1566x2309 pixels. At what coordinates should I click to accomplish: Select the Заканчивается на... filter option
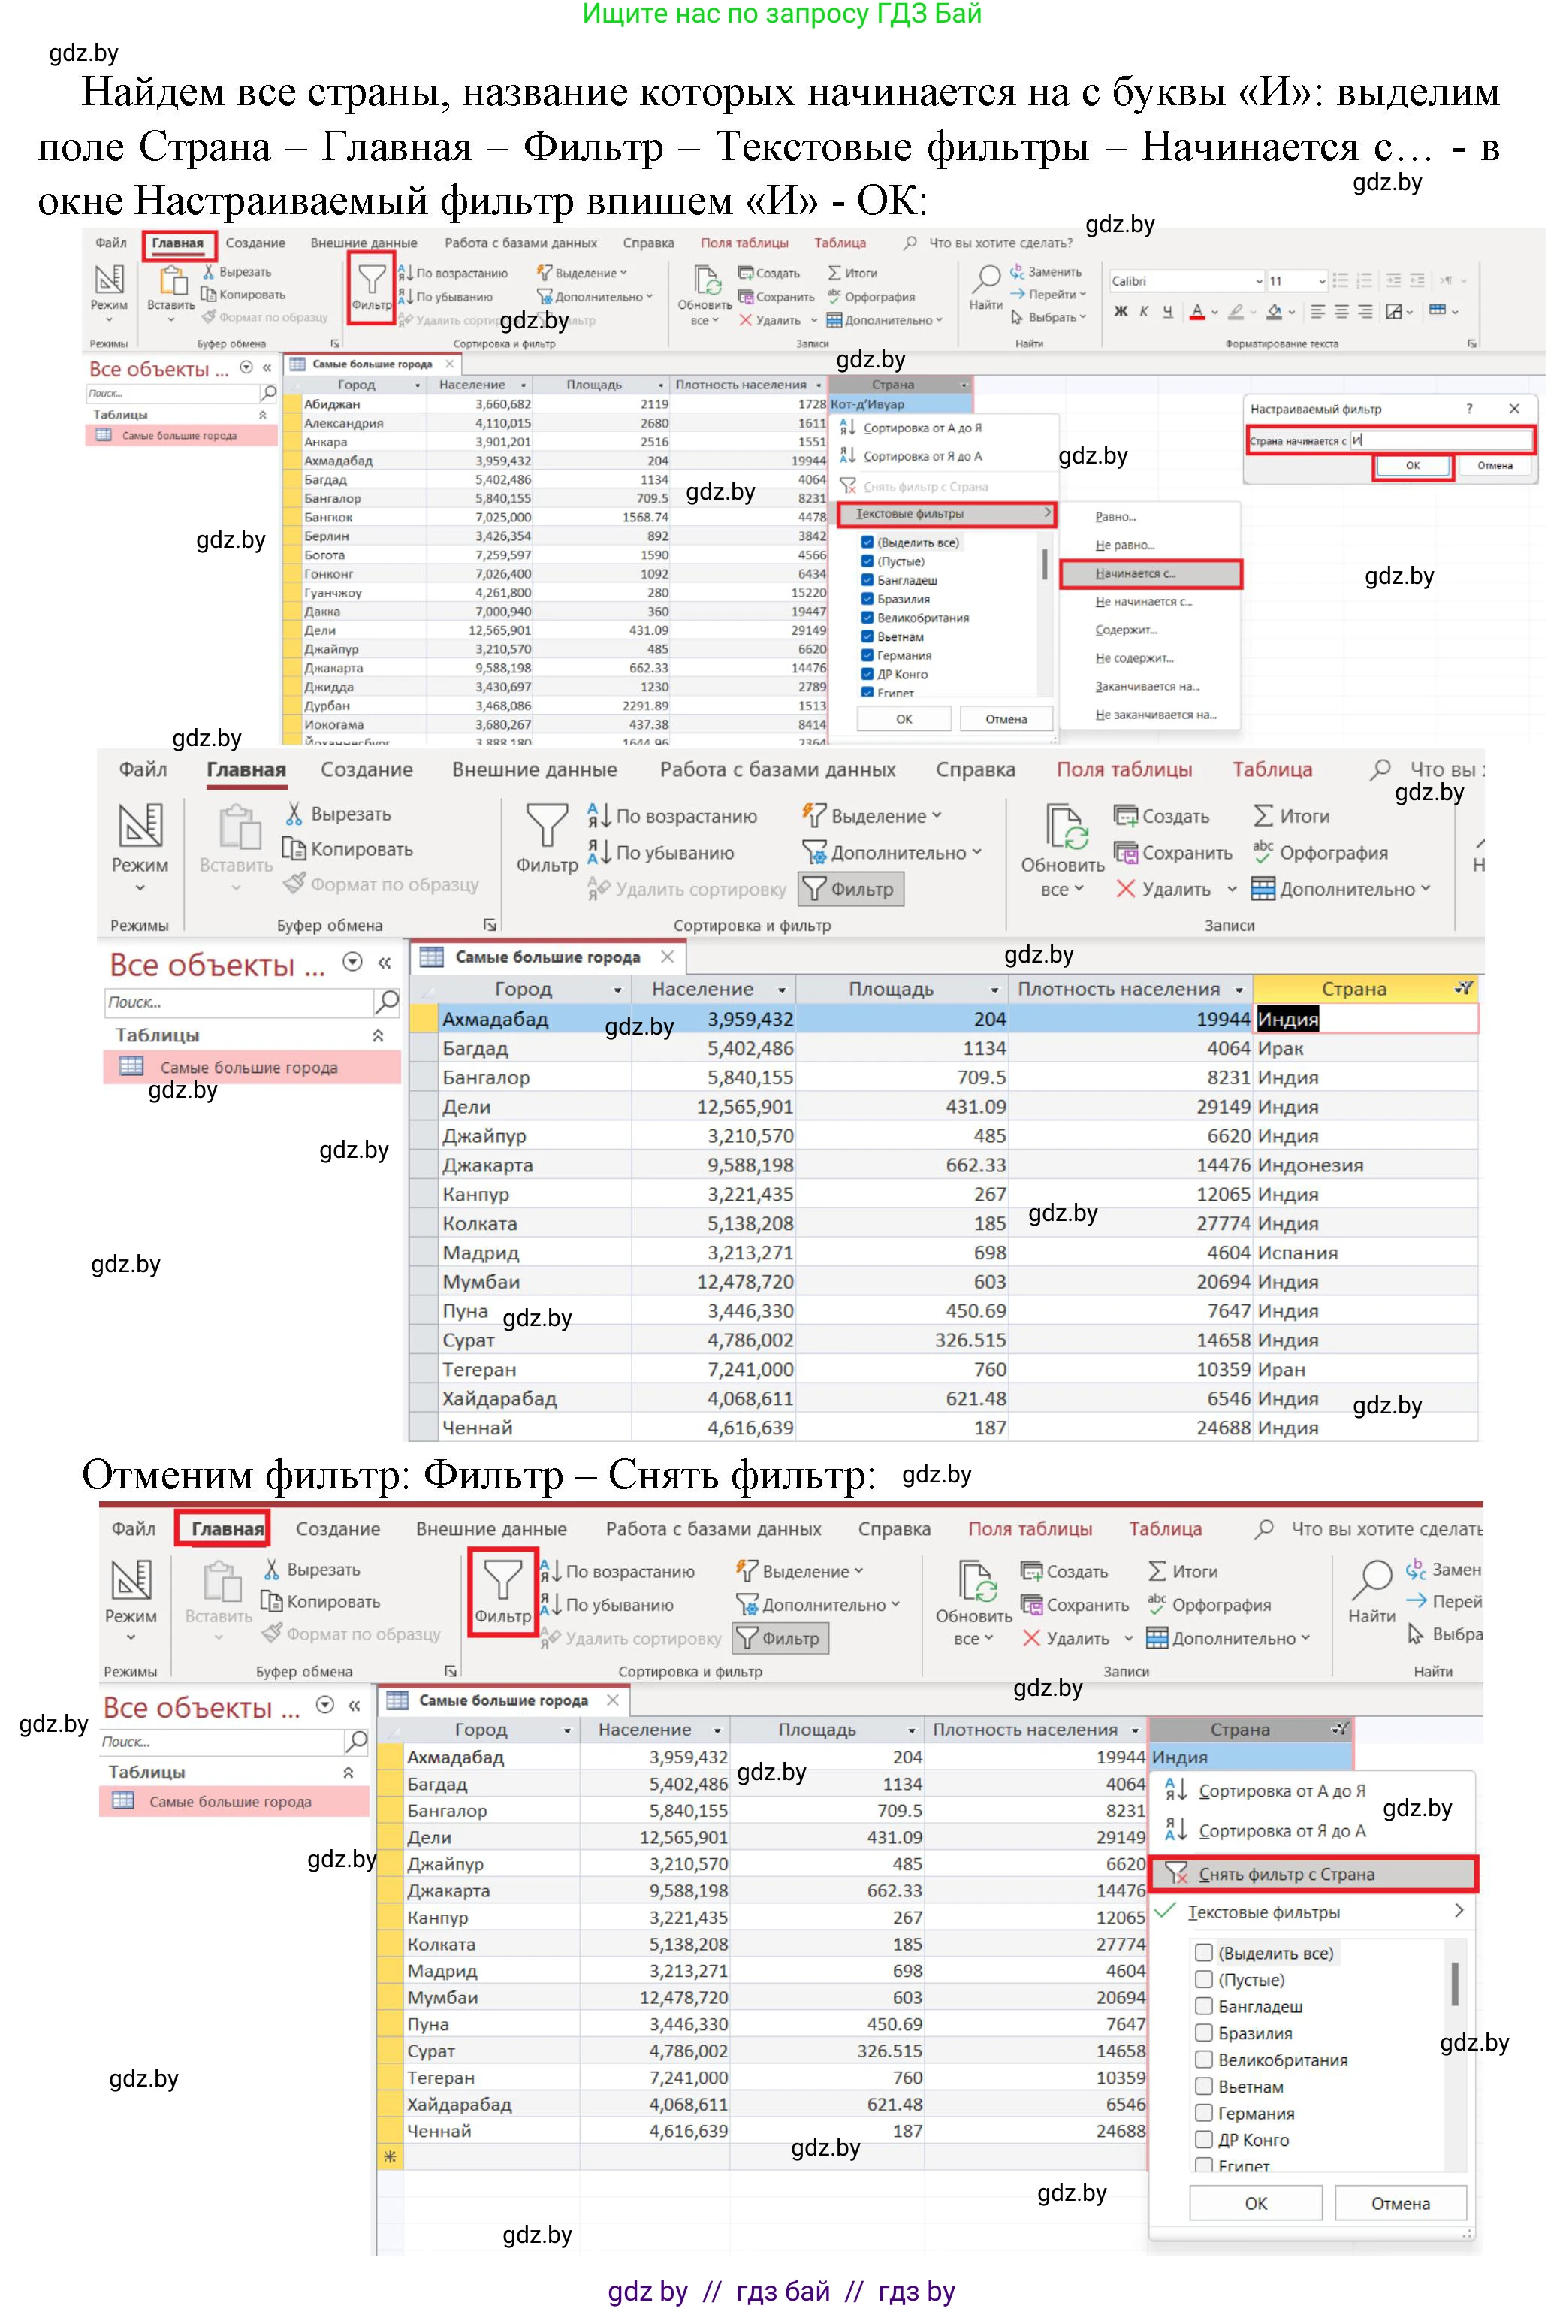[1147, 687]
